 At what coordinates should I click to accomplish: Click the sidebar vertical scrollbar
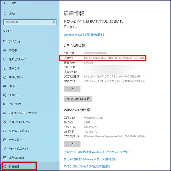[x=59, y=97]
